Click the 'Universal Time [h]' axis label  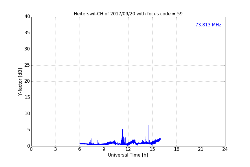tap(128, 155)
